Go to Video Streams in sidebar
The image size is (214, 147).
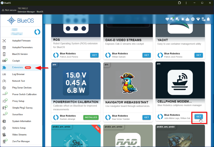point(19,135)
